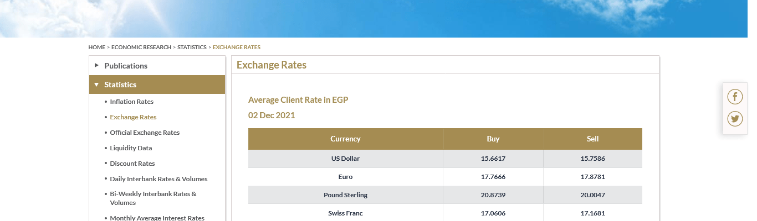
Task: Go to Official Exchange Rates
Action: (145, 133)
